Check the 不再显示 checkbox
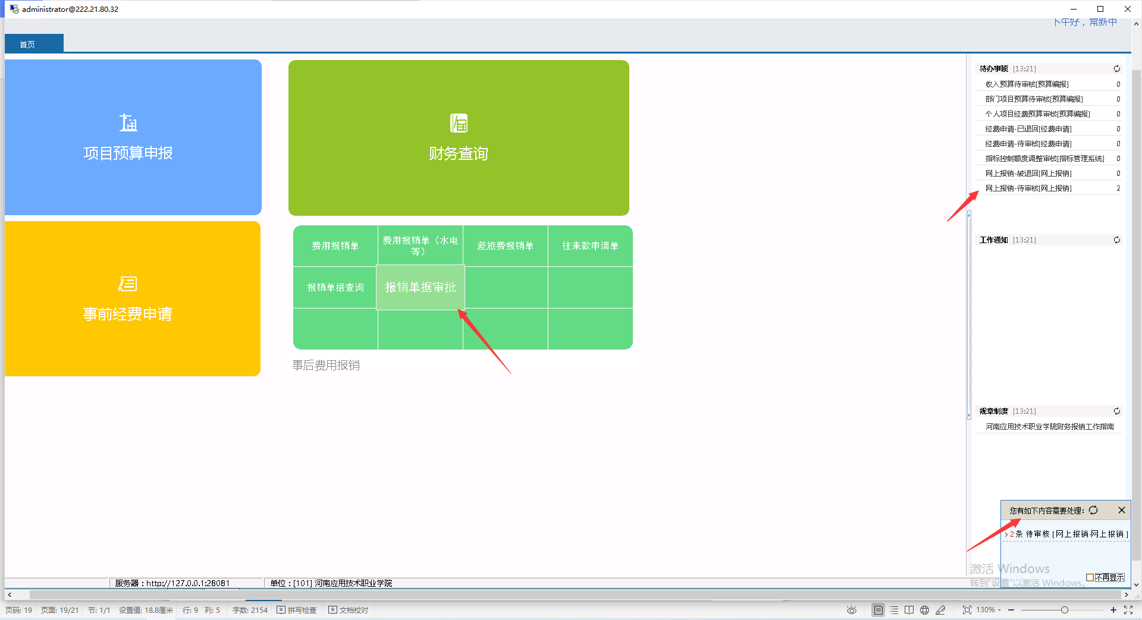The image size is (1142, 620). [x=1090, y=577]
